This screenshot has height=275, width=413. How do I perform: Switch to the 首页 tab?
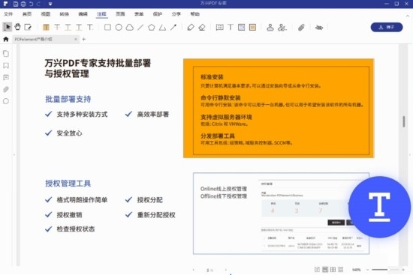pyautogui.click(x=27, y=14)
